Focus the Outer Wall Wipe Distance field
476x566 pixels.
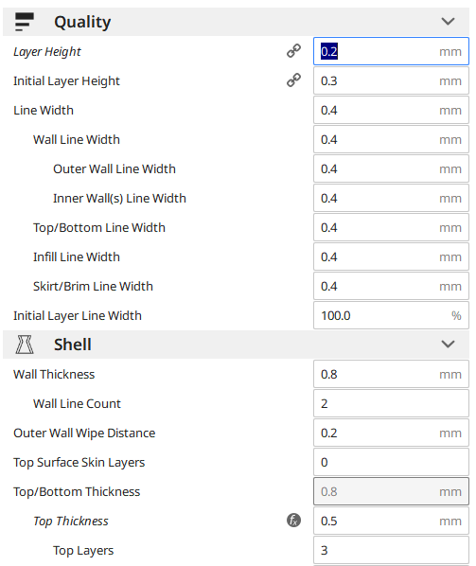coord(391,433)
